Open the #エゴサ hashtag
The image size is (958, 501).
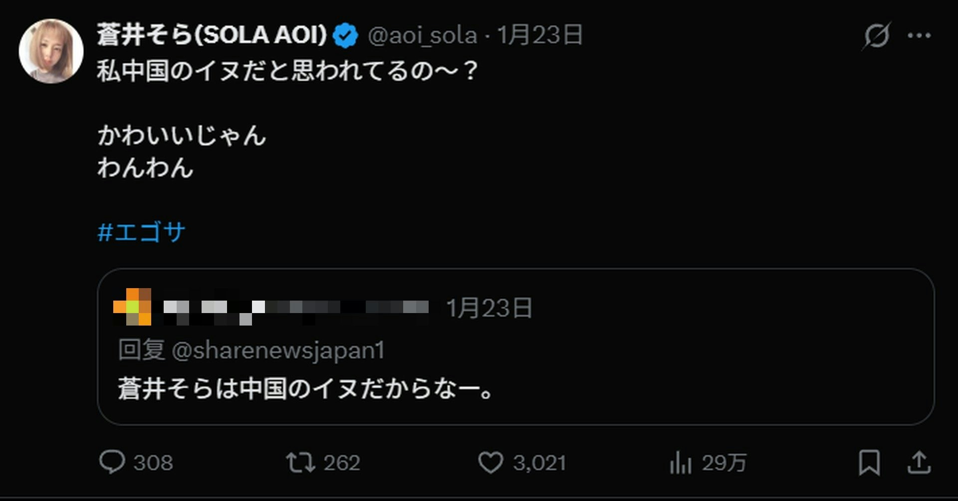click(142, 232)
